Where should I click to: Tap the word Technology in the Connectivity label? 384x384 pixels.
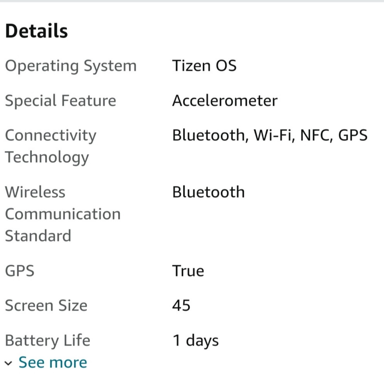(47, 157)
